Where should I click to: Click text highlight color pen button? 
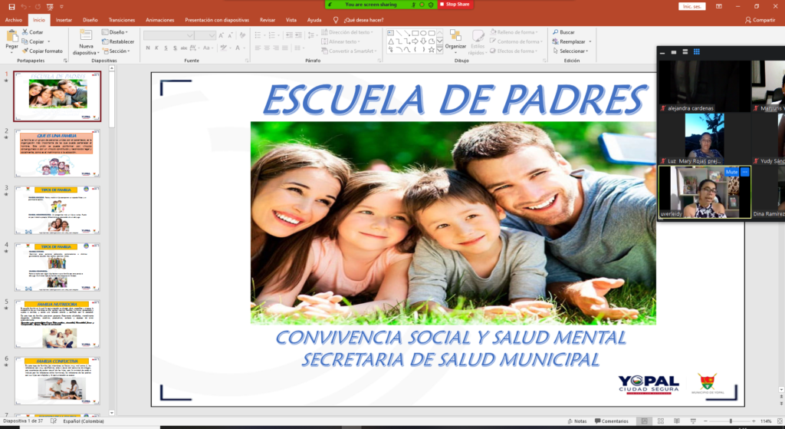223,48
